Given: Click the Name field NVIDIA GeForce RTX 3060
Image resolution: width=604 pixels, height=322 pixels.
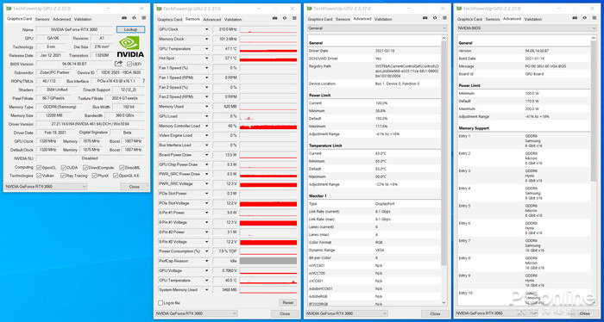Looking at the screenshot, I should 74,29.
